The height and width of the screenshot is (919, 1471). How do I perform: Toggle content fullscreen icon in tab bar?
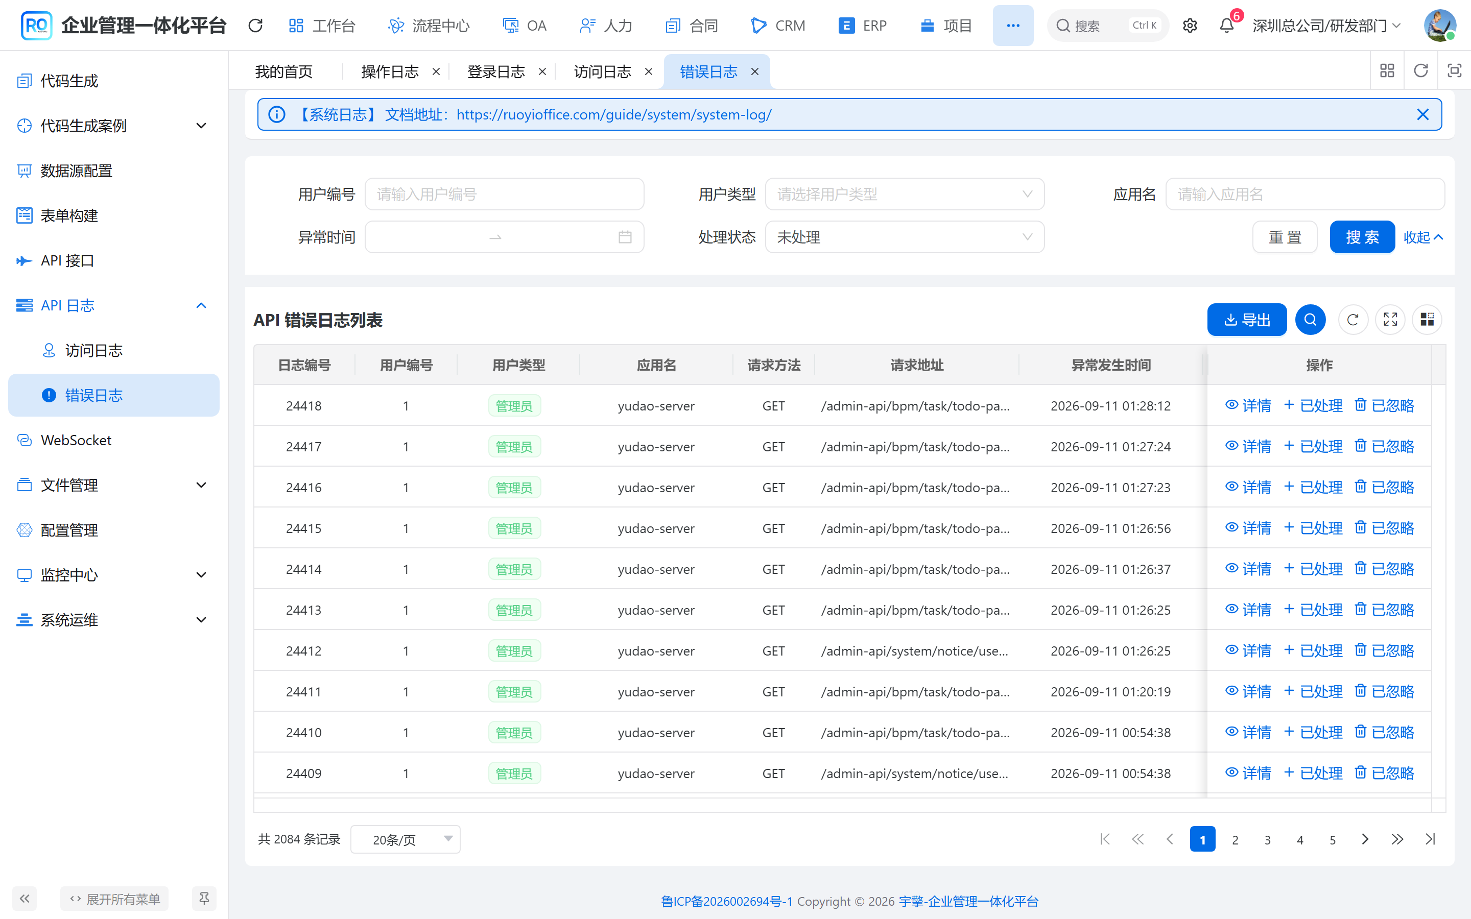coord(1454,71)
